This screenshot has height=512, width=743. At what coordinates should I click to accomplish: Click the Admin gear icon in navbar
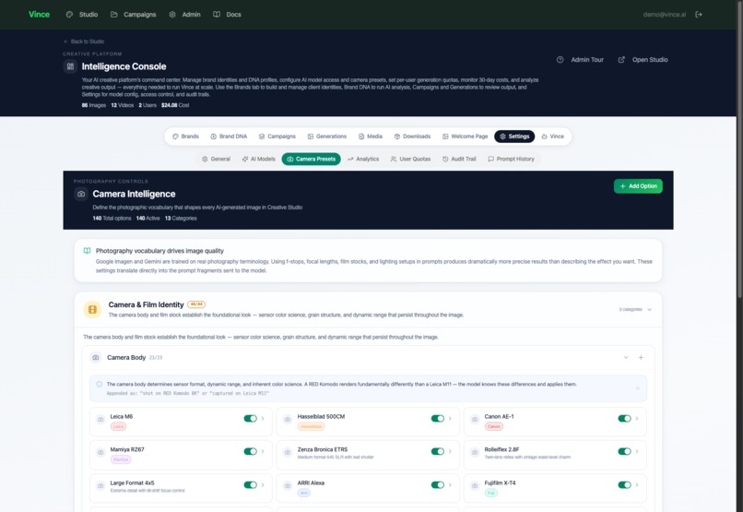[172, 14]
